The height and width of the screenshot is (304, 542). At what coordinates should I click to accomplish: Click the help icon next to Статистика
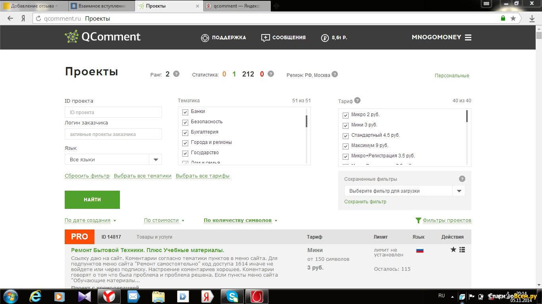[x=271, y=74]
